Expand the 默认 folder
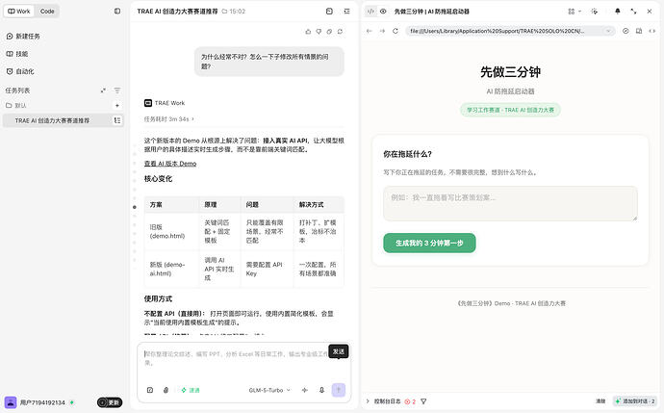This screenshot has height=413, width=664. (16, 106)
